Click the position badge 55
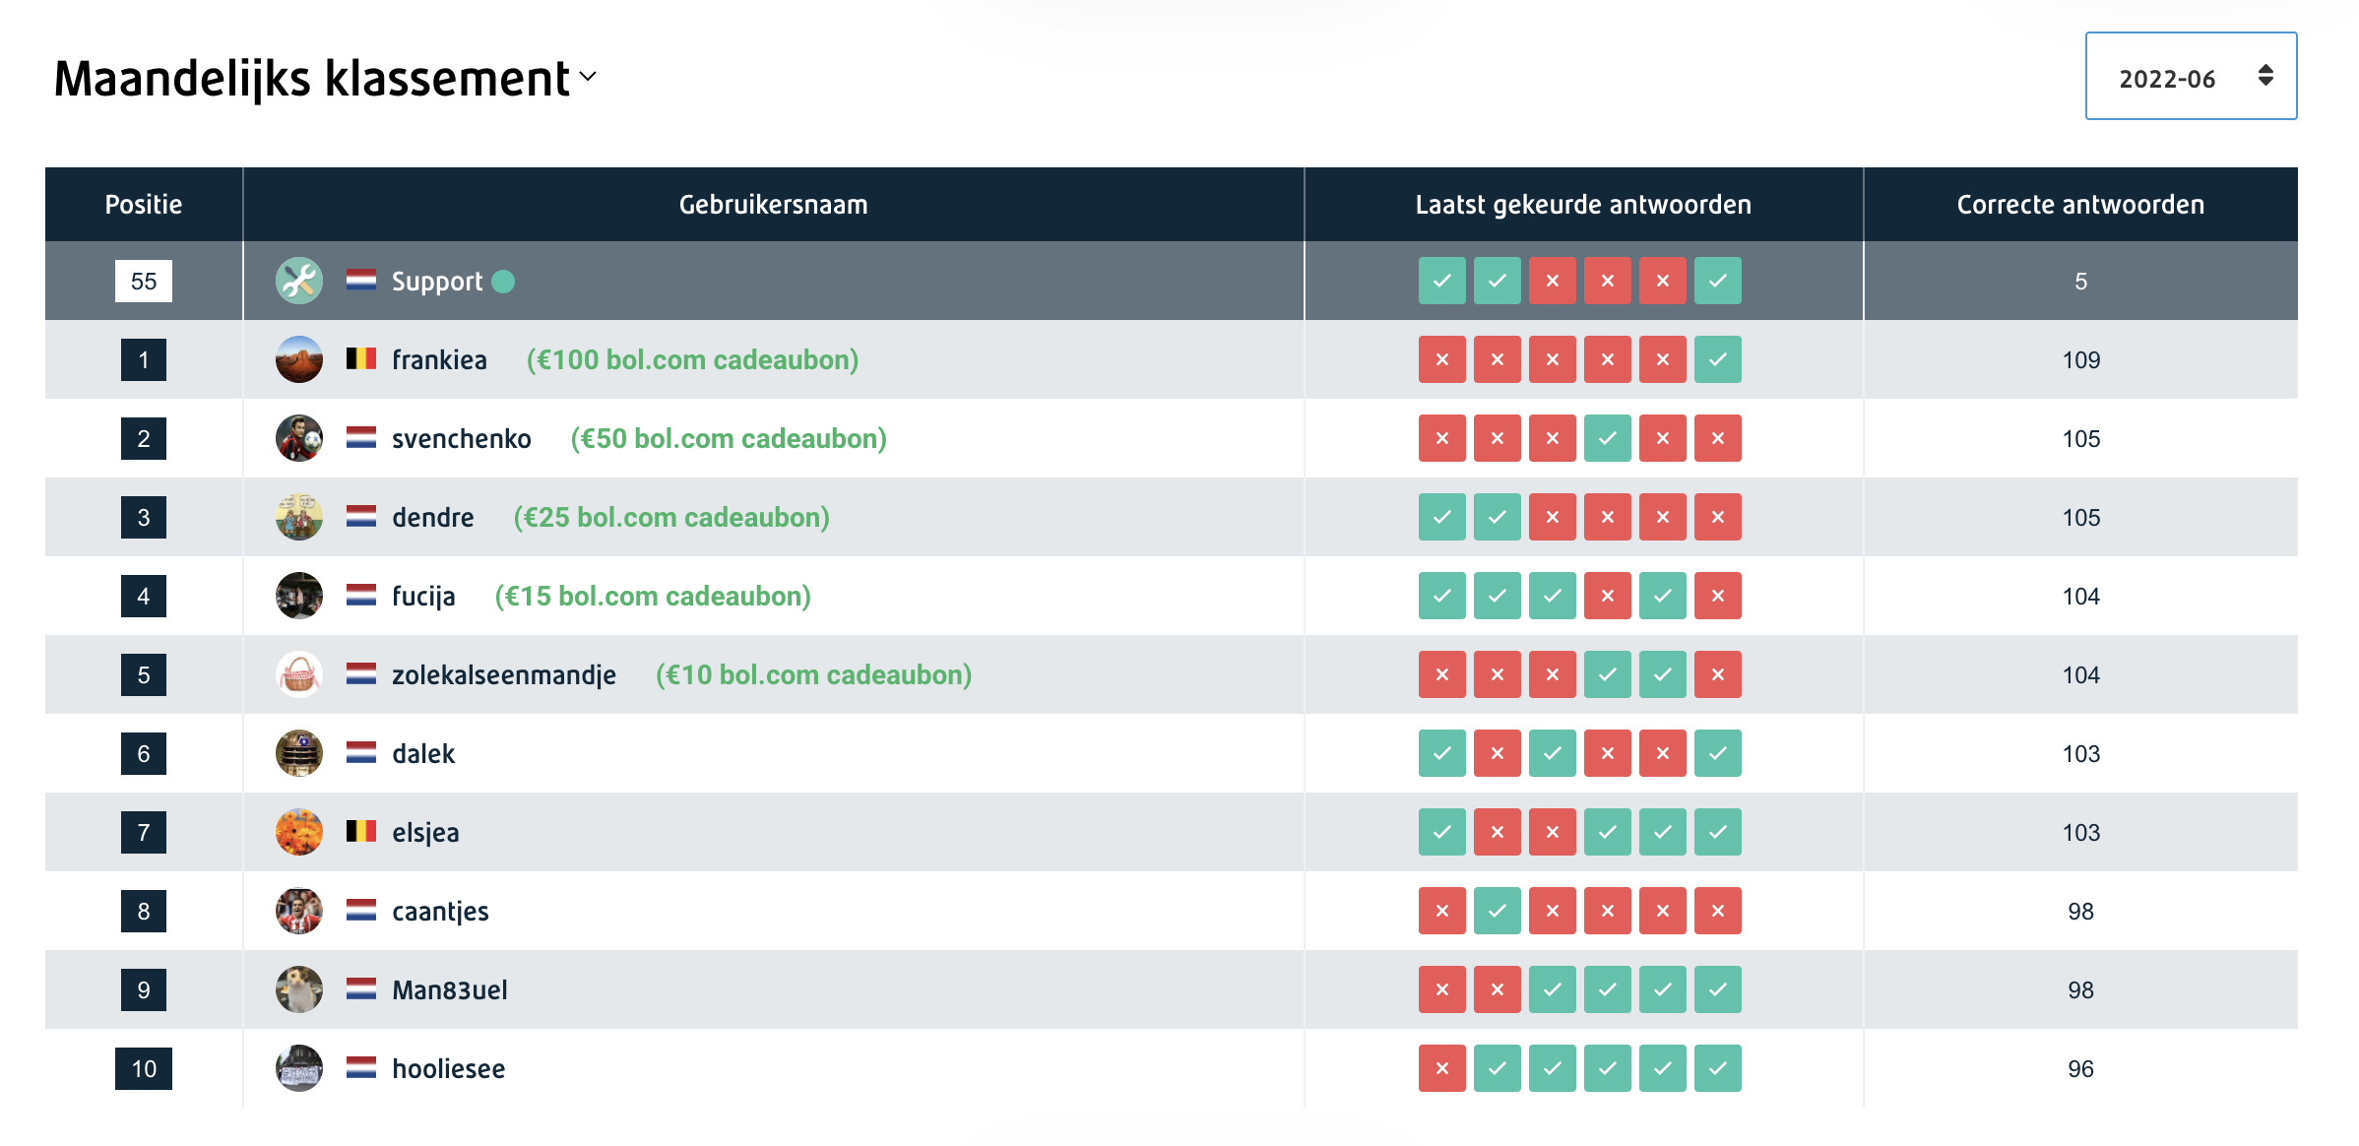This screenshot has height=1146, width=2359. click(x=144, y=282)
